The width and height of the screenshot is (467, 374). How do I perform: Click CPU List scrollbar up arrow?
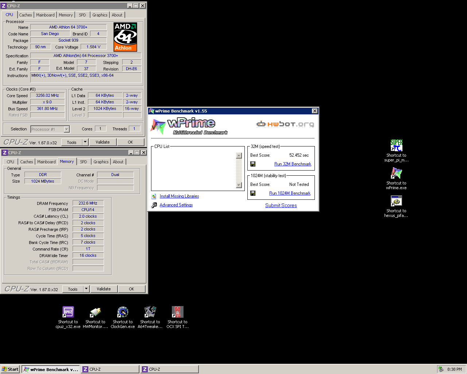pyautogui.click(x=239, y=156)
